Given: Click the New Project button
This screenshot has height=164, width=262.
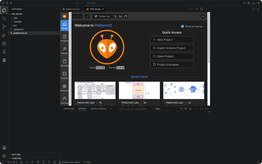Looking at the screenshot, I should click(172, 40).
